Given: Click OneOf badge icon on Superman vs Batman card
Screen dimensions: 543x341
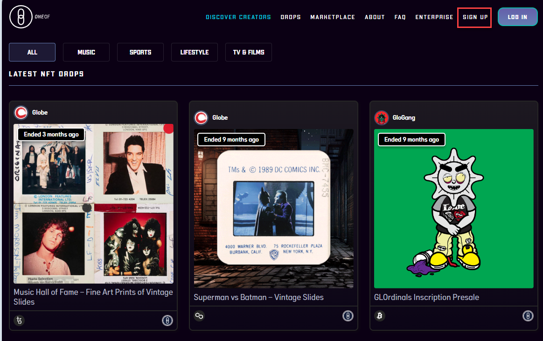Looking at the screenshot, I should (348, 316).
